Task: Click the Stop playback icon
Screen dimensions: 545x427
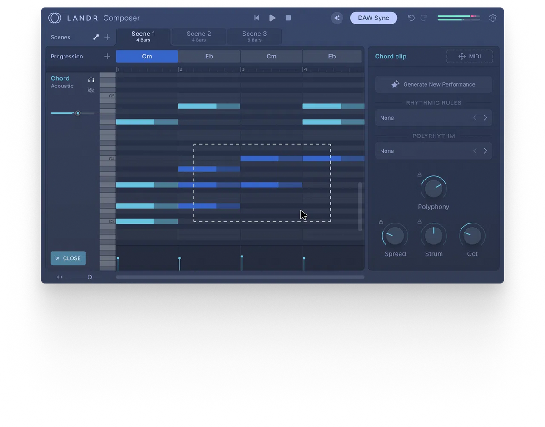Action: tap(288, 18)
